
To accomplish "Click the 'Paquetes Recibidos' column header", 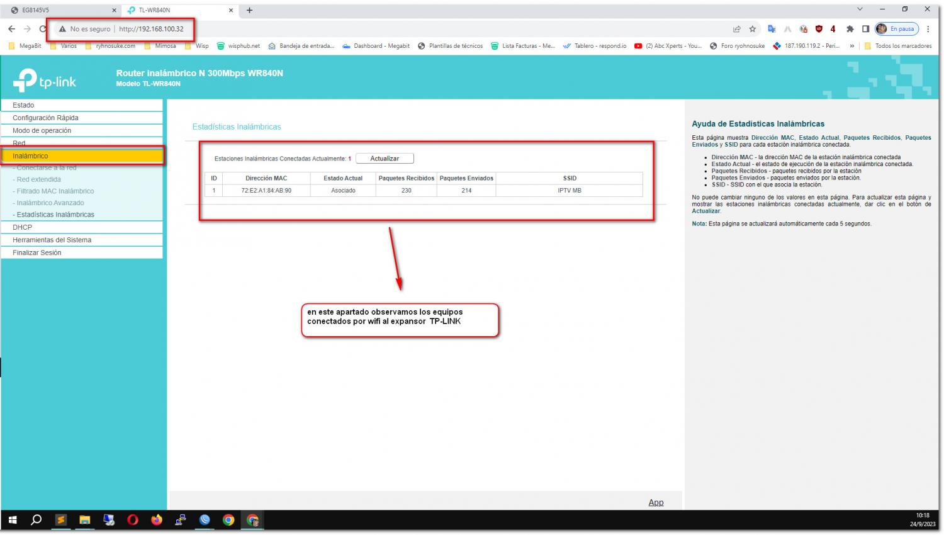I will (x=407, y=178).
